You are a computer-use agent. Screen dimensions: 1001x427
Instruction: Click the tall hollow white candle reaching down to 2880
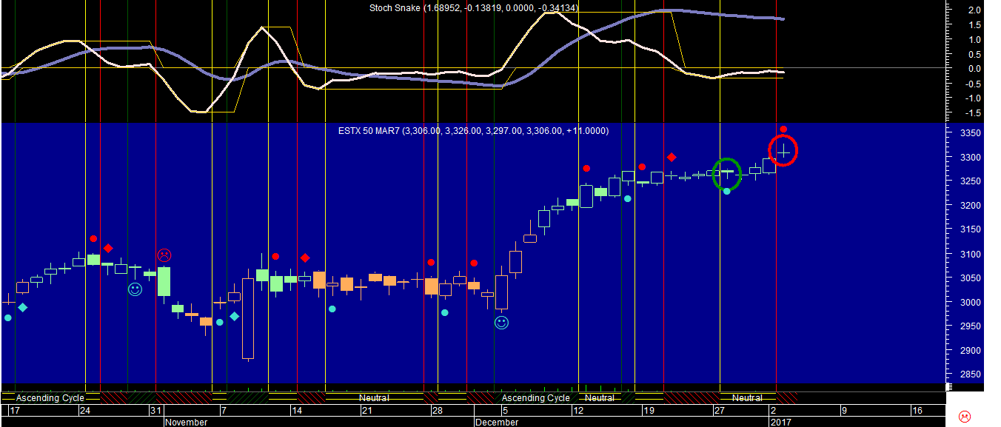[248, 318]
